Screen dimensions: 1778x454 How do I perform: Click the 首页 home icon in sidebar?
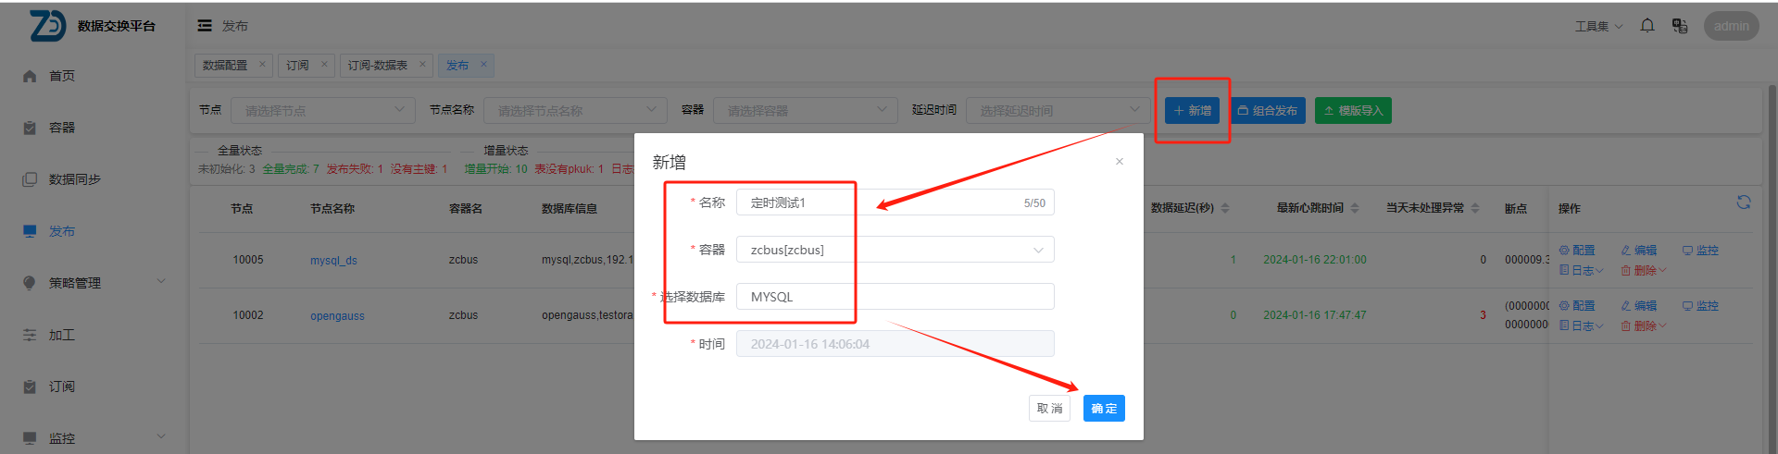pos(30,76)
